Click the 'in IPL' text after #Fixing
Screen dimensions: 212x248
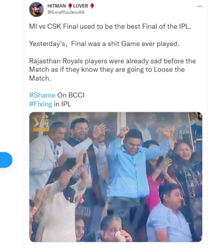tap(62, 104)
